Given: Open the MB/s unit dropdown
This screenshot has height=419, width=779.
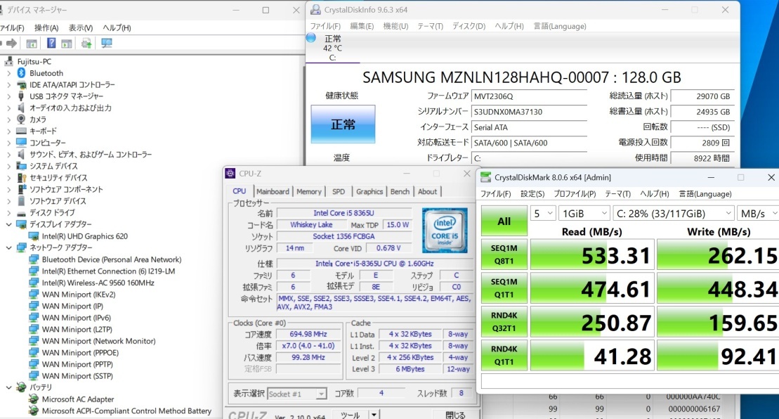Looking at the screenshot, I should [x=757, y=213].
